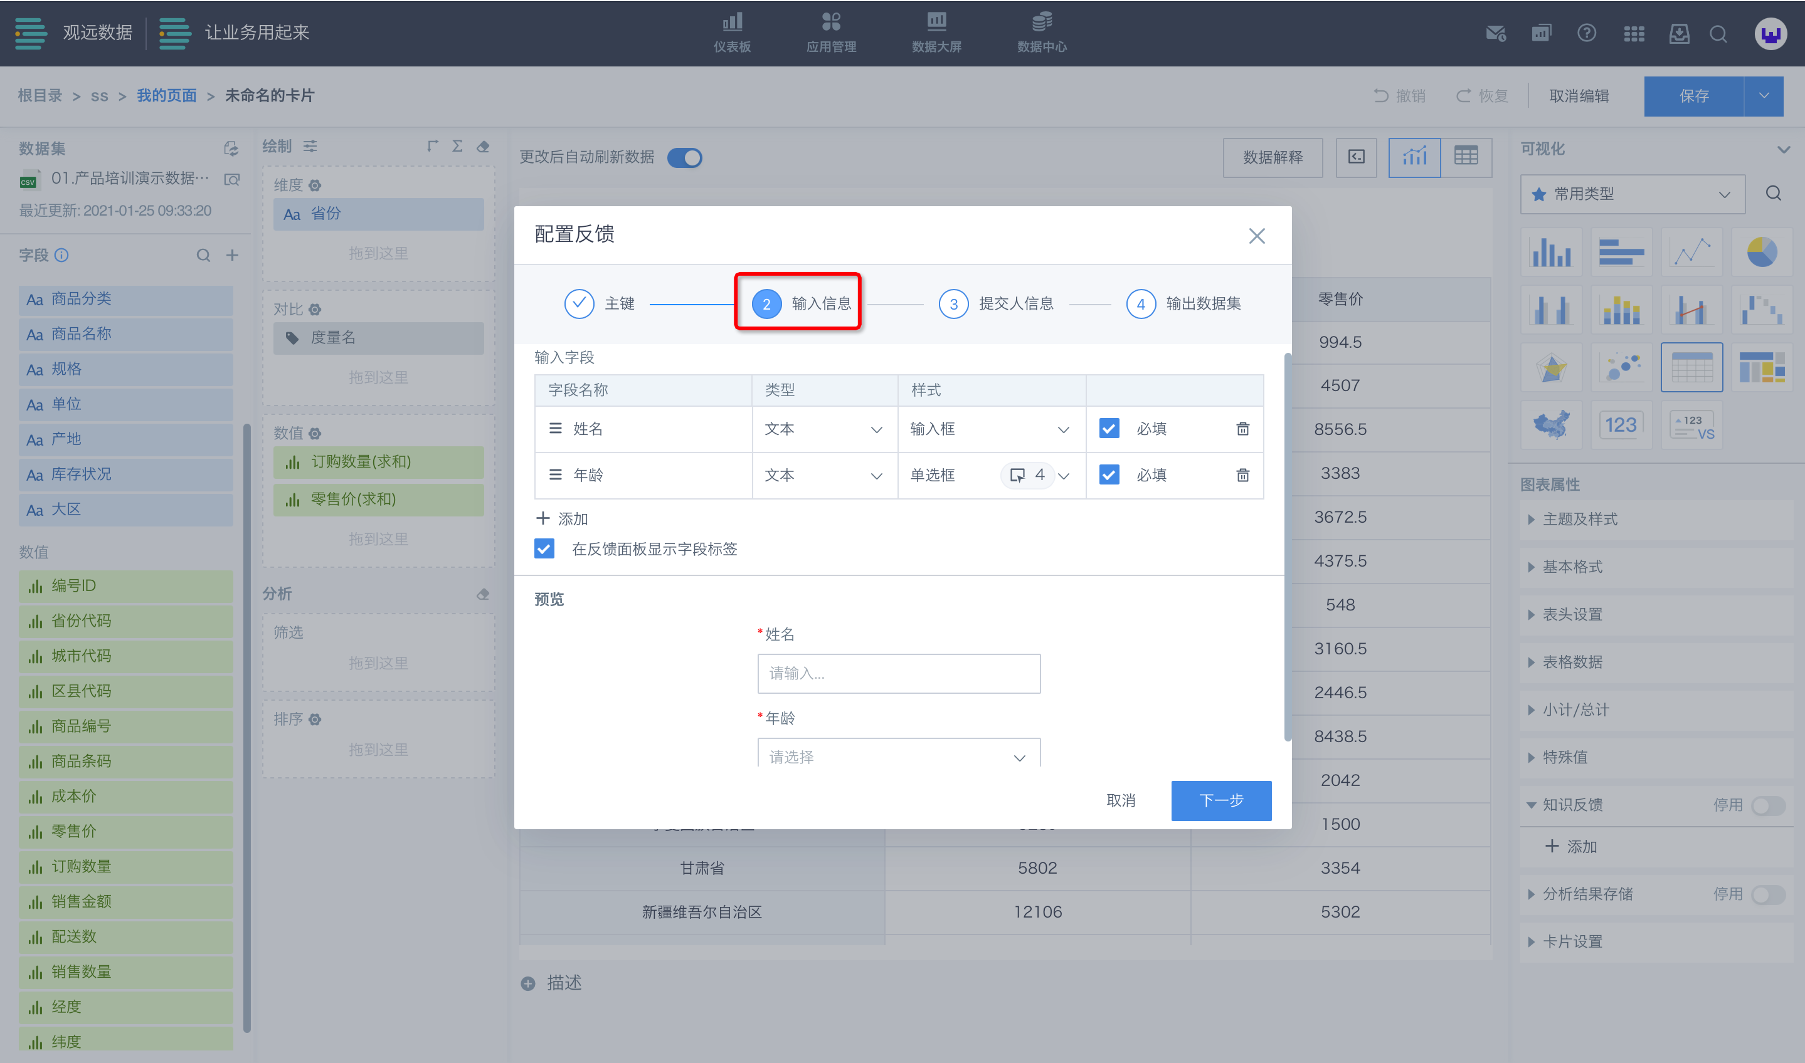Switch to table view icon
Image resolution: width=1805 pixels, height=1063 pixels.
(x=1465, y=156)
